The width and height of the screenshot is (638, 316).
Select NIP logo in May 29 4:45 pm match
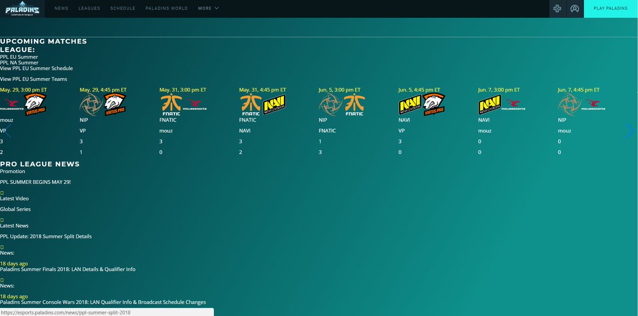coord(91,105)
